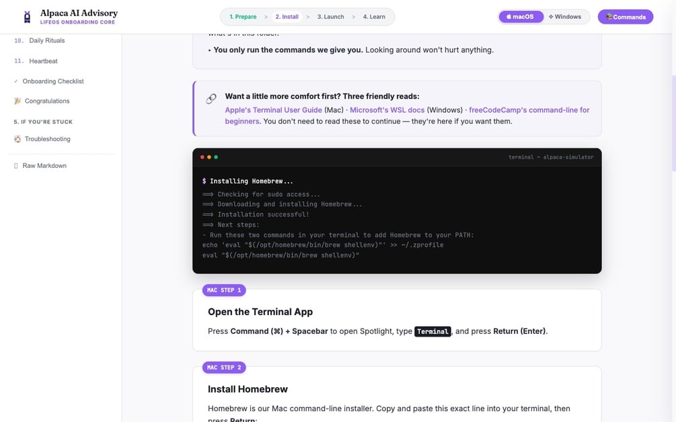The height and width of the screenshot is (422, 676).
Task: Click the eval brew shellenv command line
Action: click(280, 255)
